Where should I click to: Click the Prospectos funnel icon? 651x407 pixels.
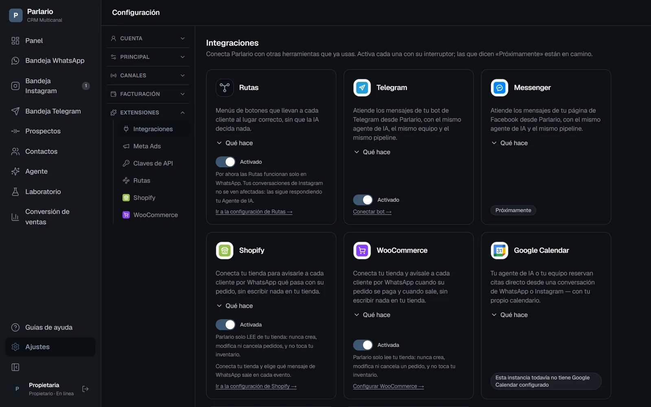click(15, 131)
